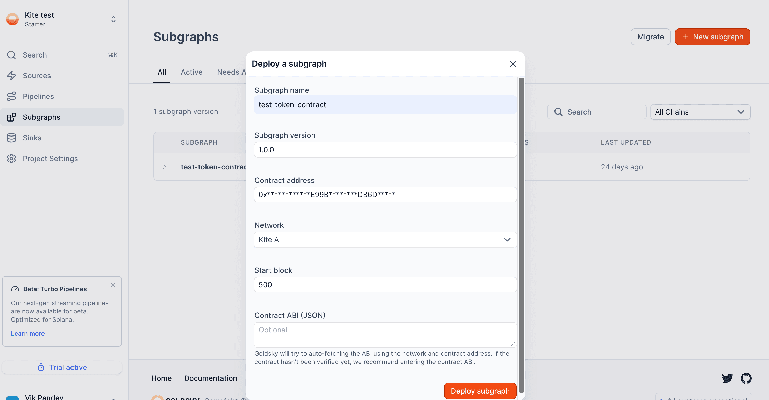The image size is (769, 400).
Task: Close the Deploy a subgraph dialog
Action: pyautogui.click(x=513, y=64)
